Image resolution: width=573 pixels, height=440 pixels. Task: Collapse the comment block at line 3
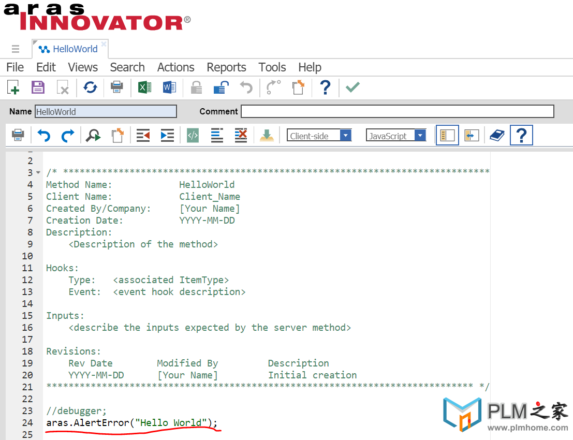pyautogui.click(x=38, y=172)
